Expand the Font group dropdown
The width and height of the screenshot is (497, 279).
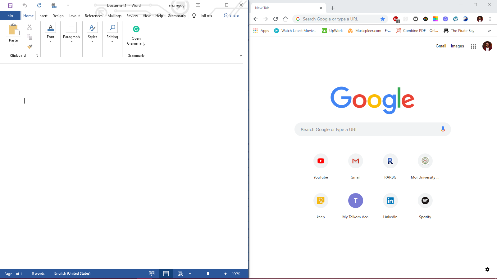(51, 42)
